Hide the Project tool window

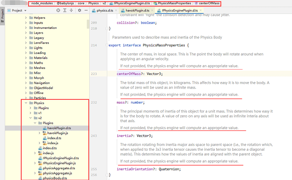(x=86, y=10)
